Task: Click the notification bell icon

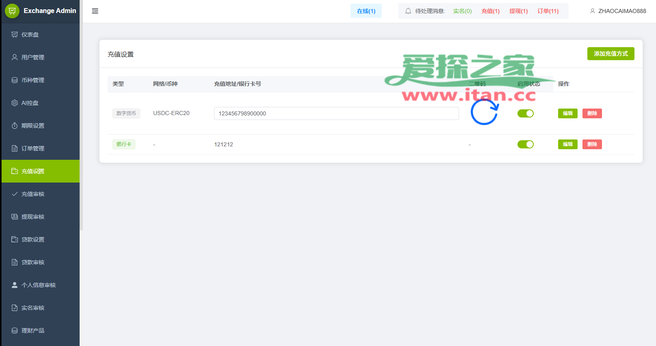Action: (408, 11)
